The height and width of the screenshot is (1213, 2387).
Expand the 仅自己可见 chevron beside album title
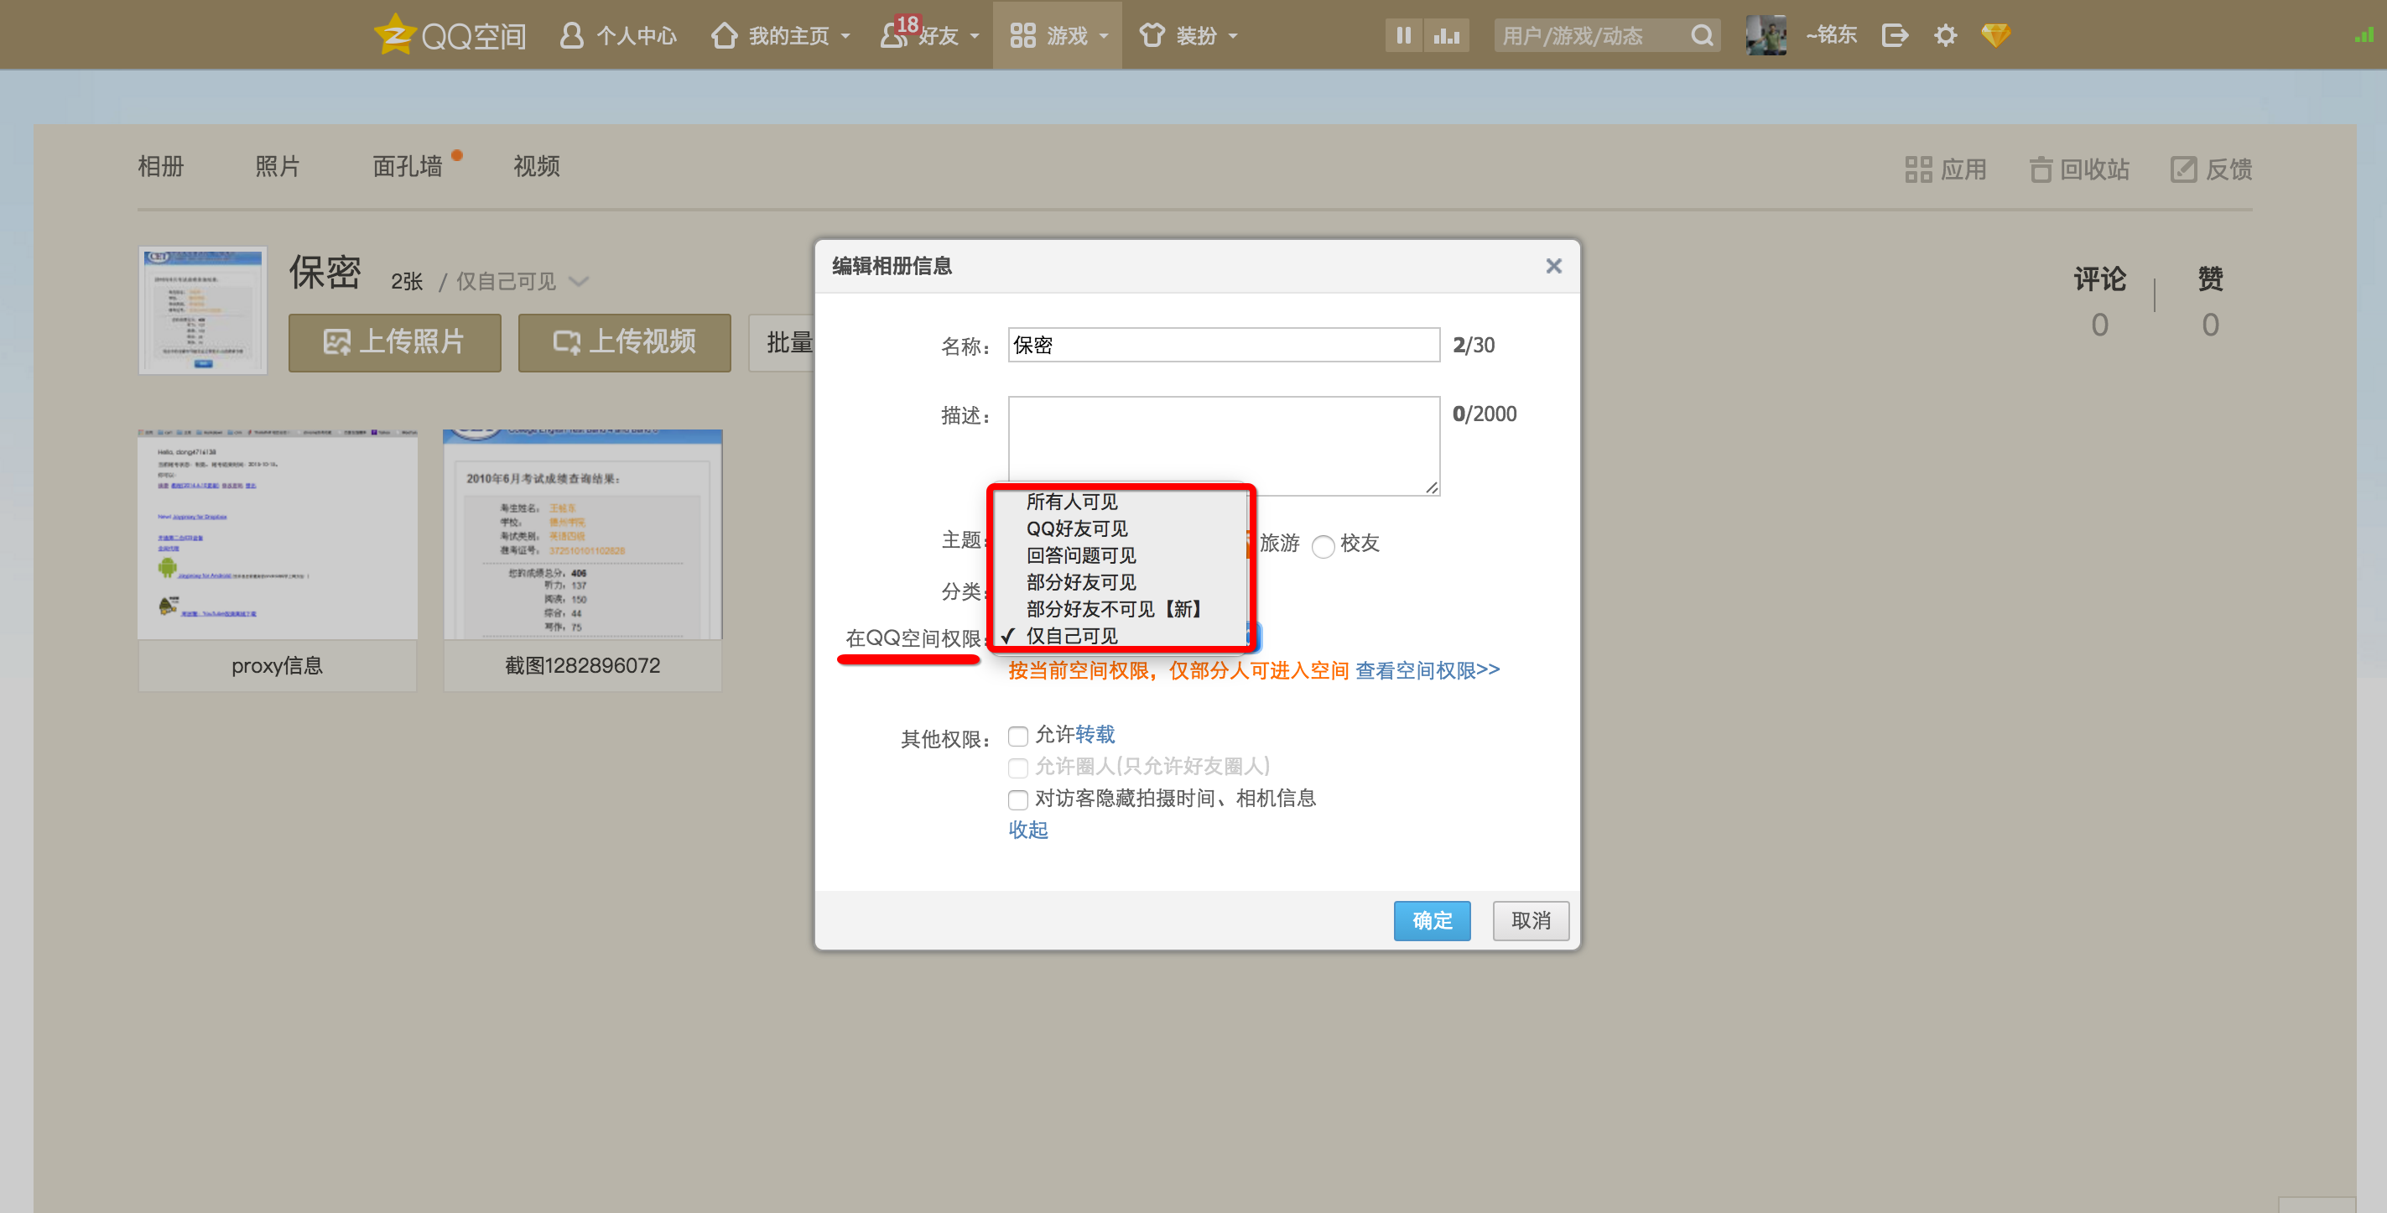[580, 281]
